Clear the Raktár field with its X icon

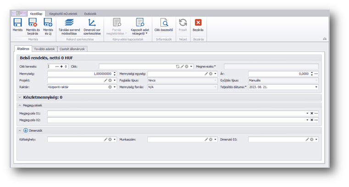point(110,87)
